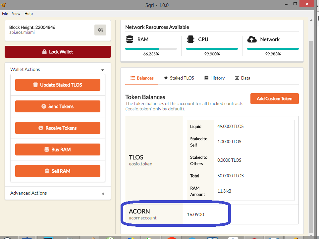Click the eosio.token contract text
The image size is (319, 239).
tap(140, 164)
